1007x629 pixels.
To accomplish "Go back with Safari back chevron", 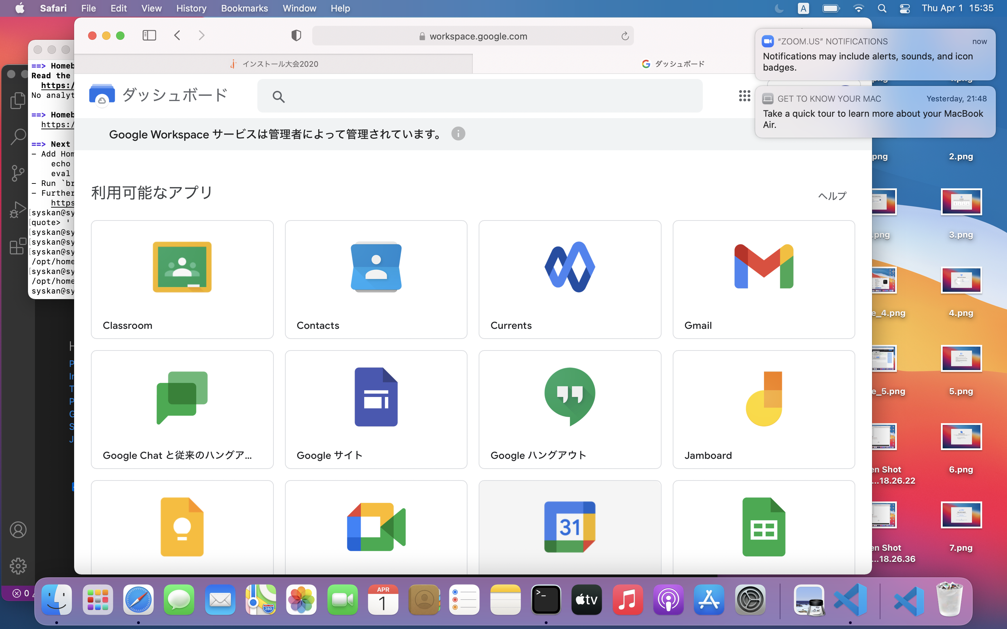I will 177,36.
